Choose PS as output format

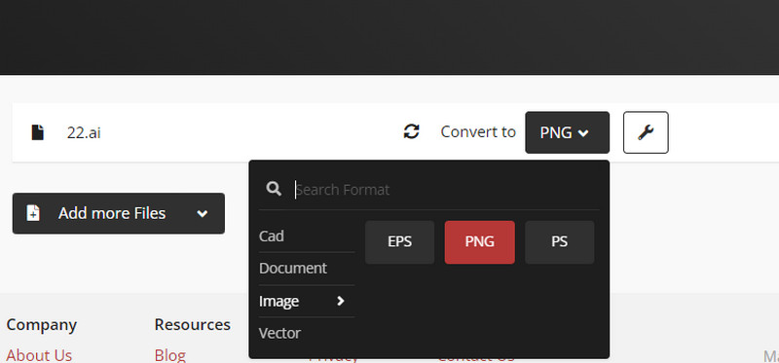(559, 242)
